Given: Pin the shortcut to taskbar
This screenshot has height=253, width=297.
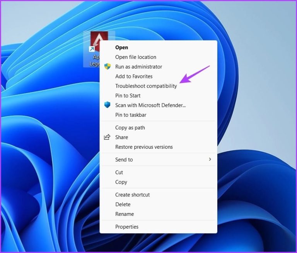Looking at the screenshot, I should point(131,115).
